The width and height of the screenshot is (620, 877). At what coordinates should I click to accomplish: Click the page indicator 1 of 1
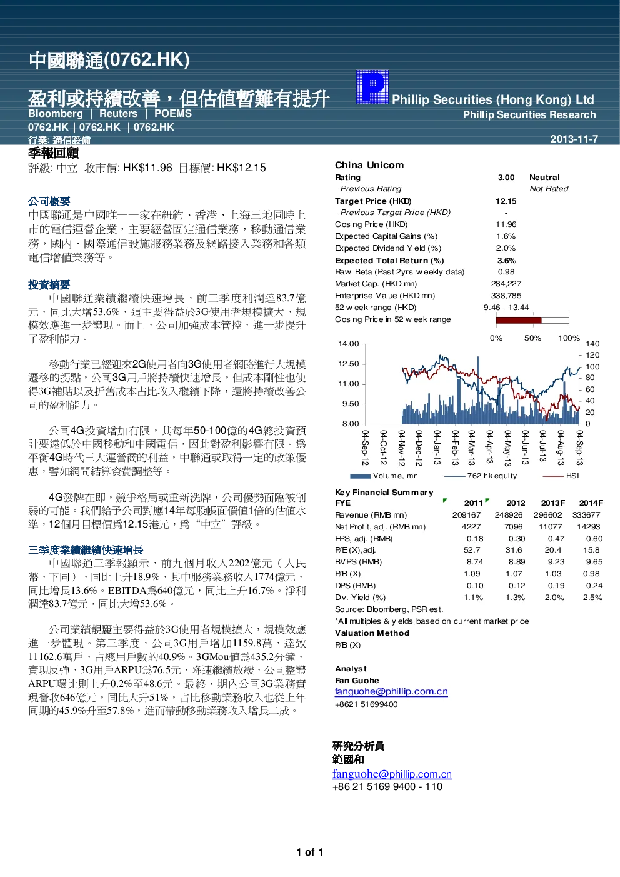tap(310, 852)
